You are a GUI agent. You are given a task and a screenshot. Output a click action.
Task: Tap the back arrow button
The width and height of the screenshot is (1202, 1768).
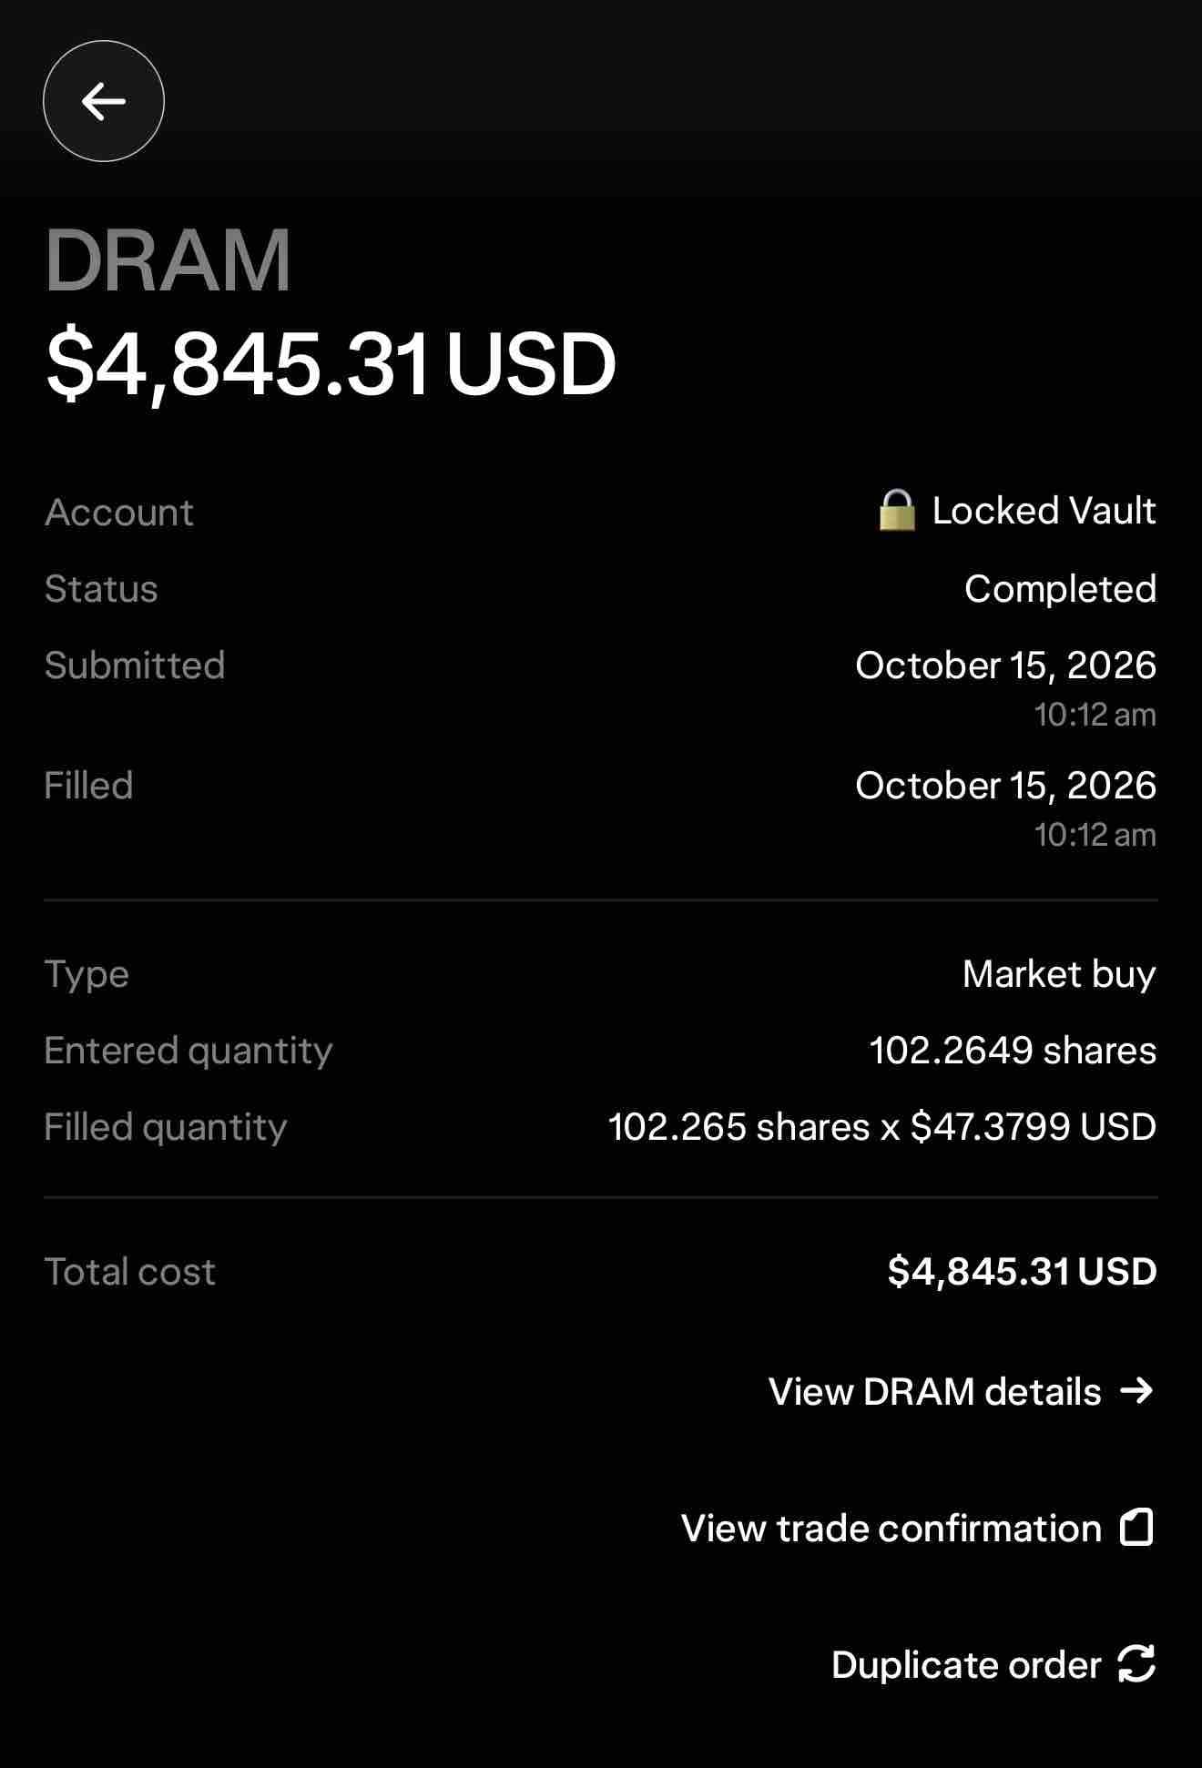click(x=104, y=101)
